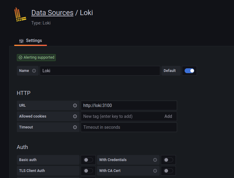Show the Allowed cookies info icon
The width and height of the screenshot is (234, 178).
coord(75,116)
